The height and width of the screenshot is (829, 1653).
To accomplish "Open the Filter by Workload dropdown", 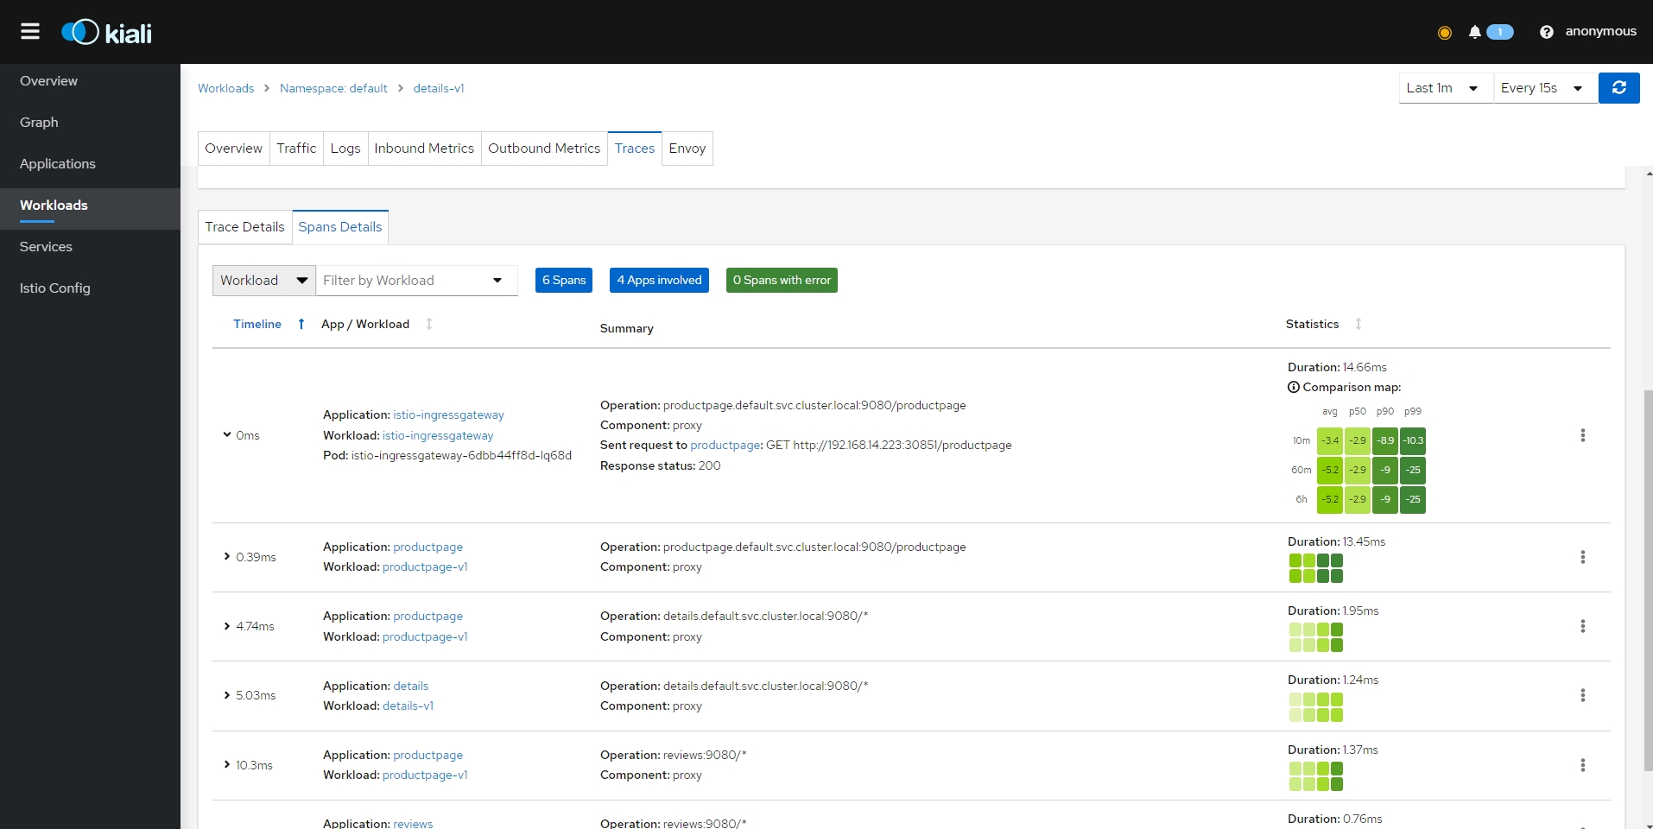I will tap(415, 281).
